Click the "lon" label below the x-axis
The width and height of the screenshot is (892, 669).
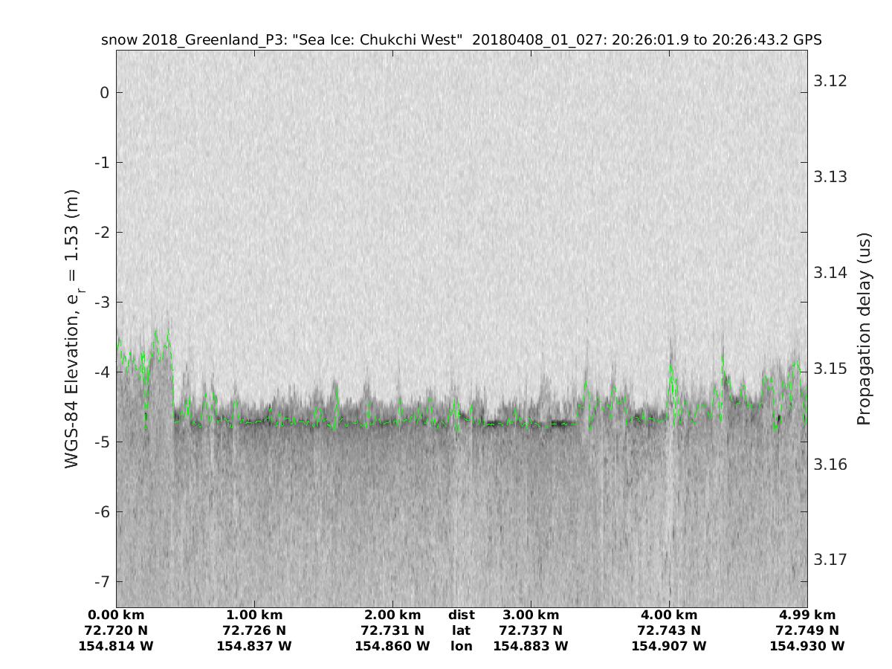pyautogui.click(x=461, y=646)
